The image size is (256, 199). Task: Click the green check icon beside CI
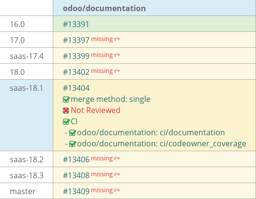[x=66, y=122]
